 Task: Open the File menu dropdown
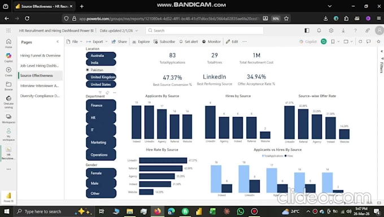[75, 42]
